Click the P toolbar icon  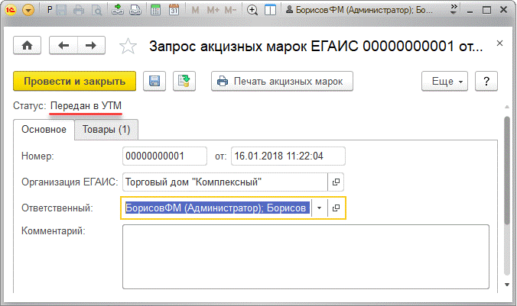pyautogui.click(x=50, y=10)
